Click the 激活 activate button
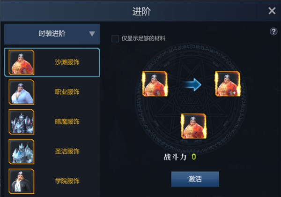281x197 pixels. point(195,179)
